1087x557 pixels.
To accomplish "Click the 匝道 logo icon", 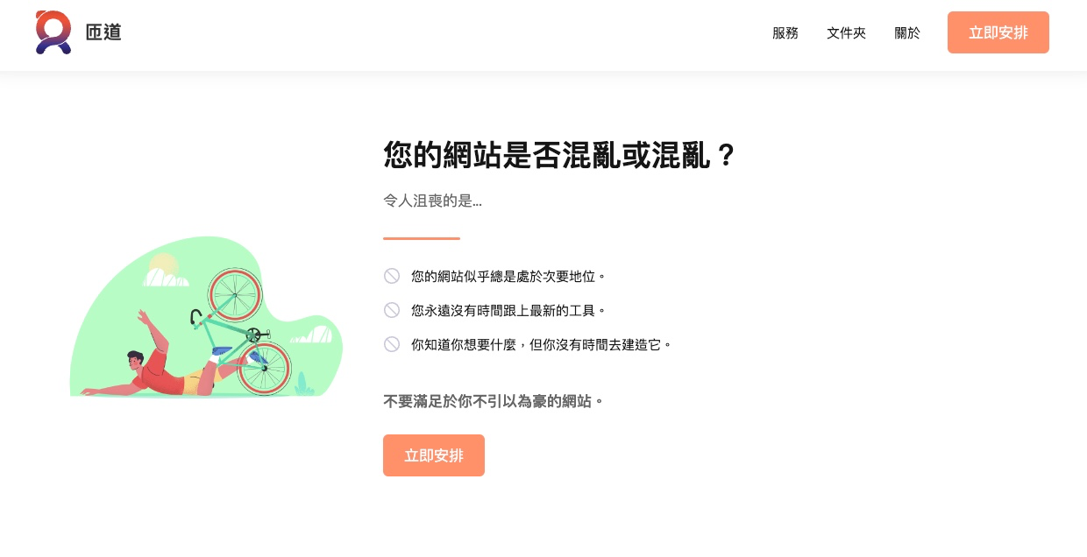I will coord(53,32).
